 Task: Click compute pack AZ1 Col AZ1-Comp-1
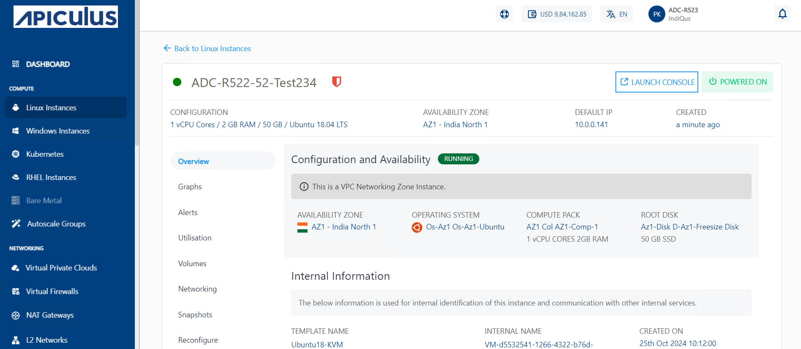tap(562, 227)
